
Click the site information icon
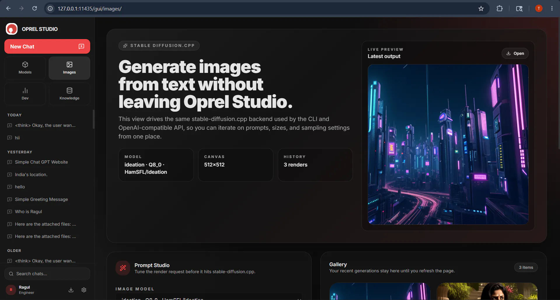pos(50,9)
